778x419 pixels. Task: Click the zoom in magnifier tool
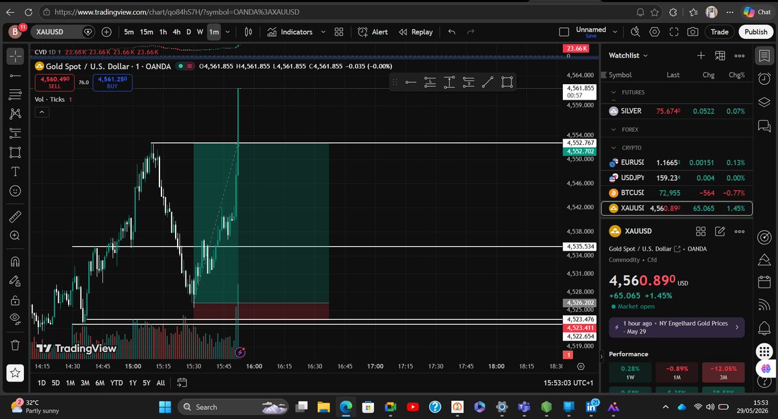(x=16, y=236)
